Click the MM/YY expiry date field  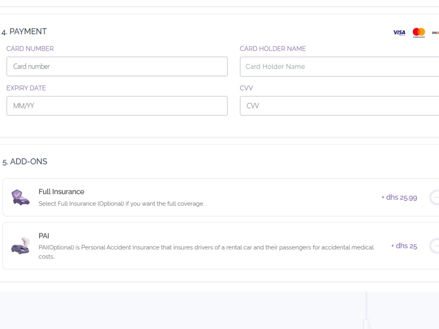click(x=117, y=106)
